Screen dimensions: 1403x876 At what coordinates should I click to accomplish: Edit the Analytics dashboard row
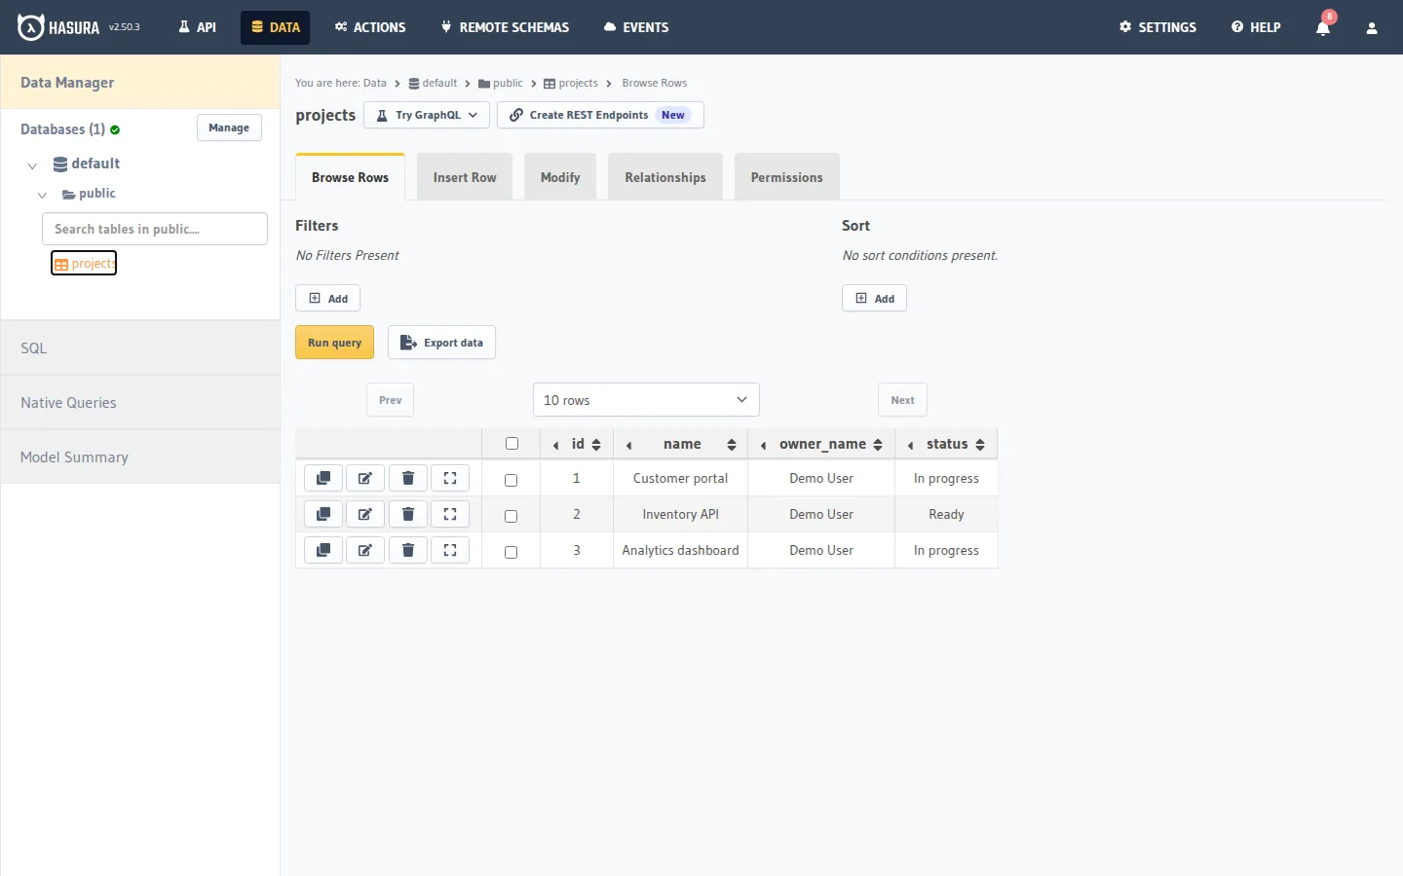pos(365,550)
